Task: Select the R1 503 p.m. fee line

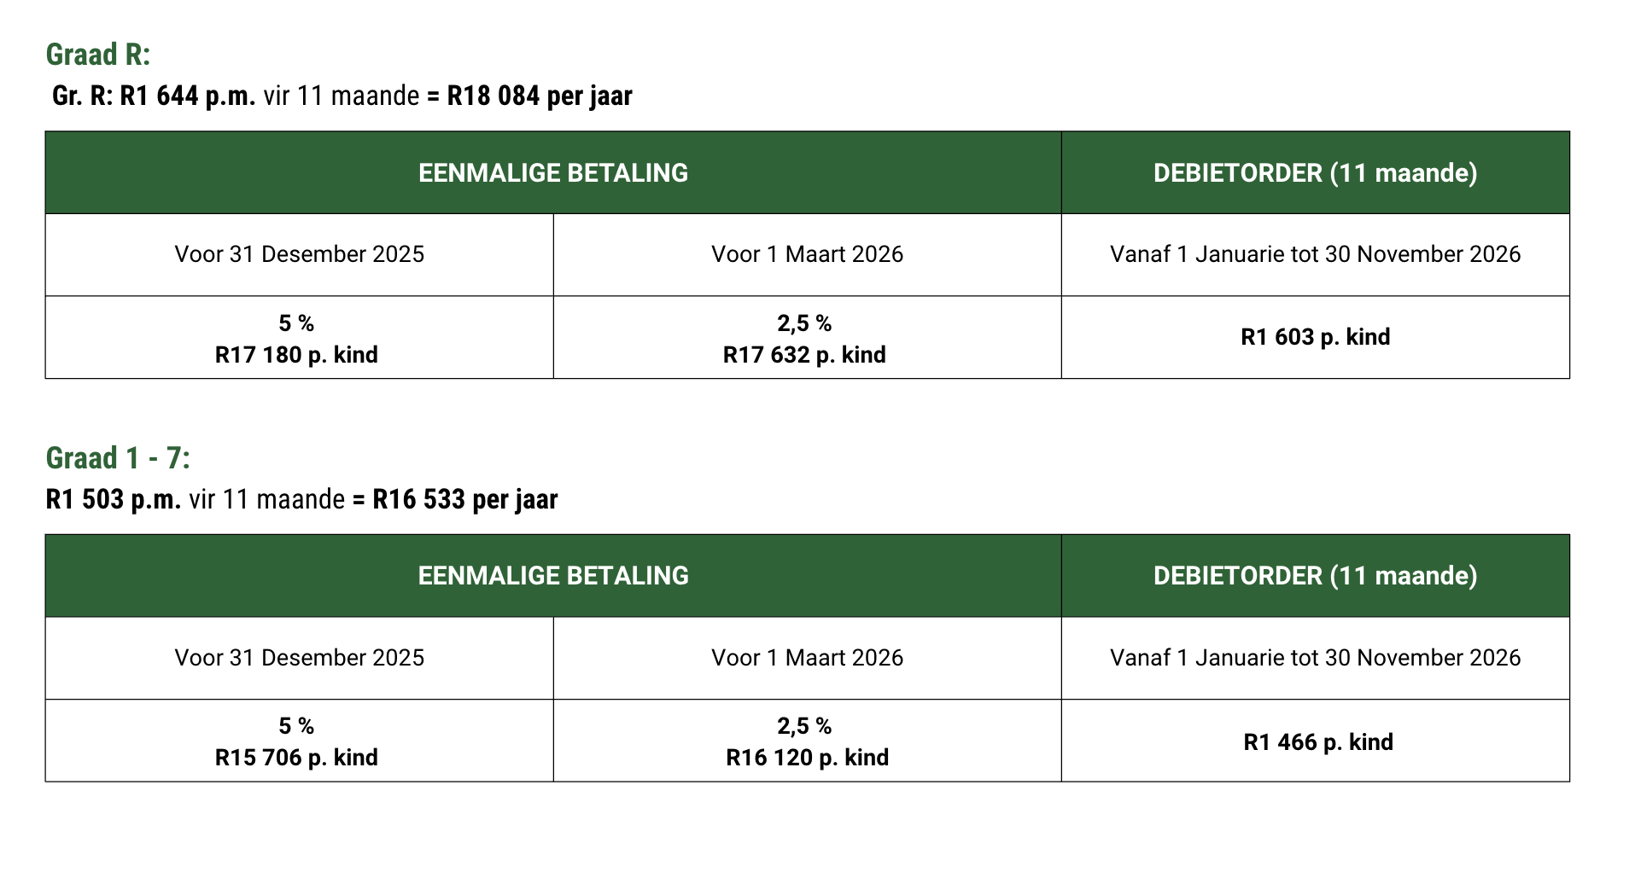Action: click(301, 499)
